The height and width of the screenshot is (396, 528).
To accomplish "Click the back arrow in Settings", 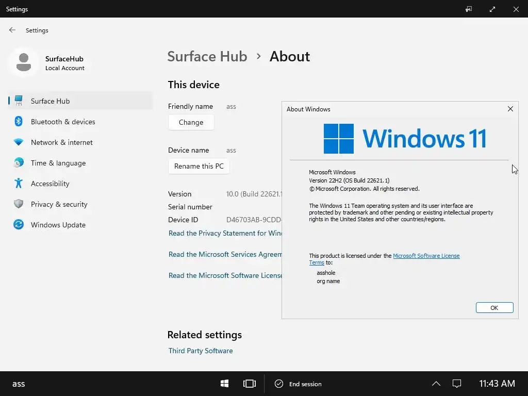I will (x=12, y=30).
